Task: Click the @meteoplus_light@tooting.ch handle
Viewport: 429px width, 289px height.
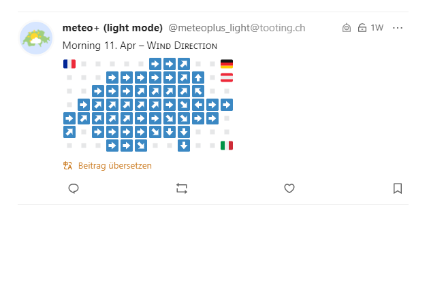Action: 236,28
